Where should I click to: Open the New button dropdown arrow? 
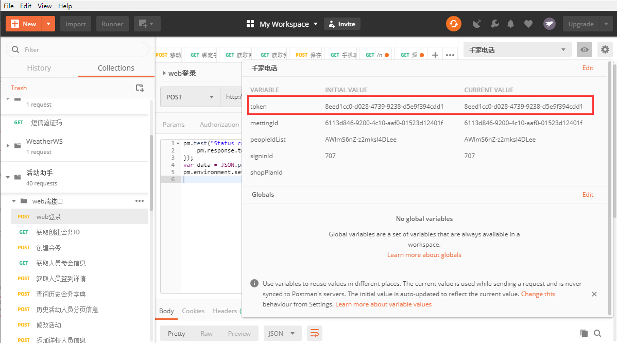click(48, 24)
